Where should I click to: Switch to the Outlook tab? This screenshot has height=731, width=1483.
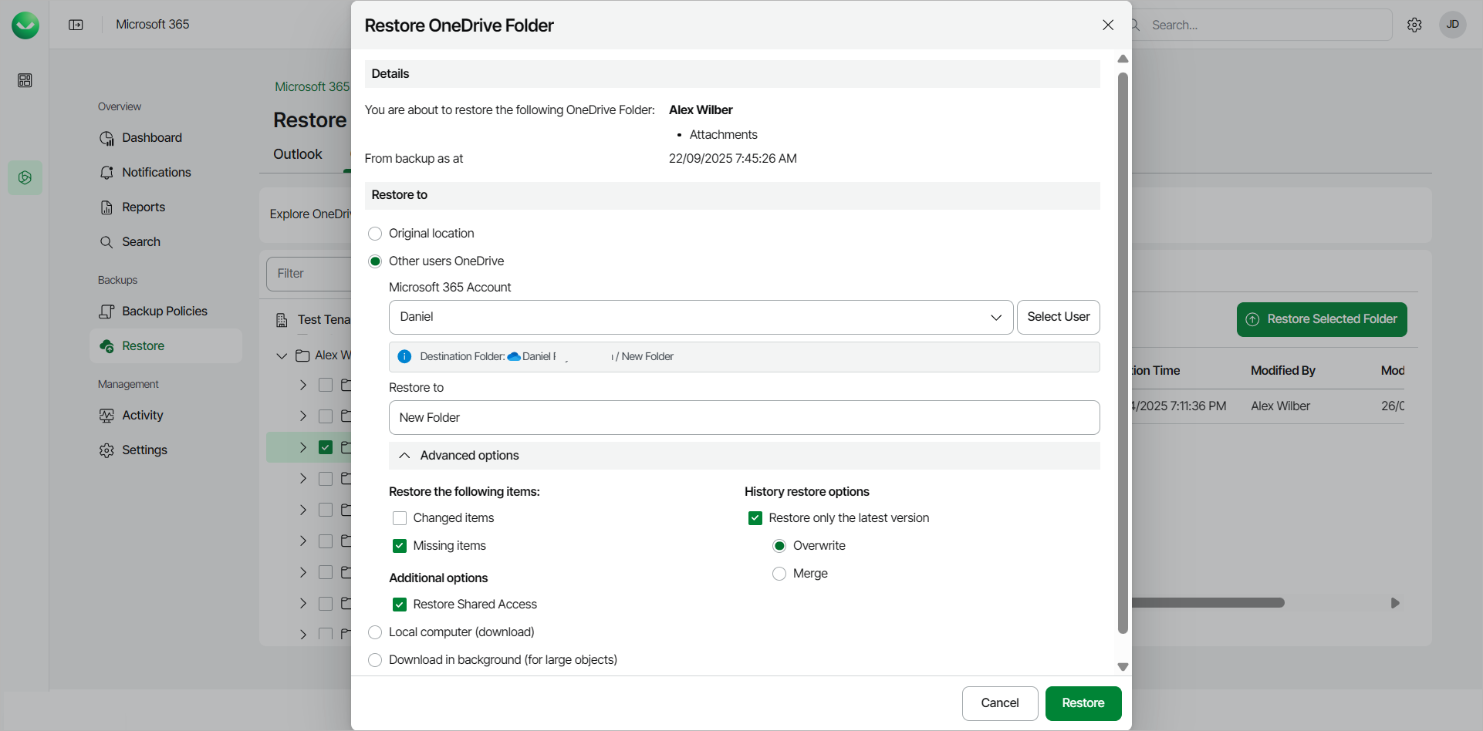tap(297, 154)
